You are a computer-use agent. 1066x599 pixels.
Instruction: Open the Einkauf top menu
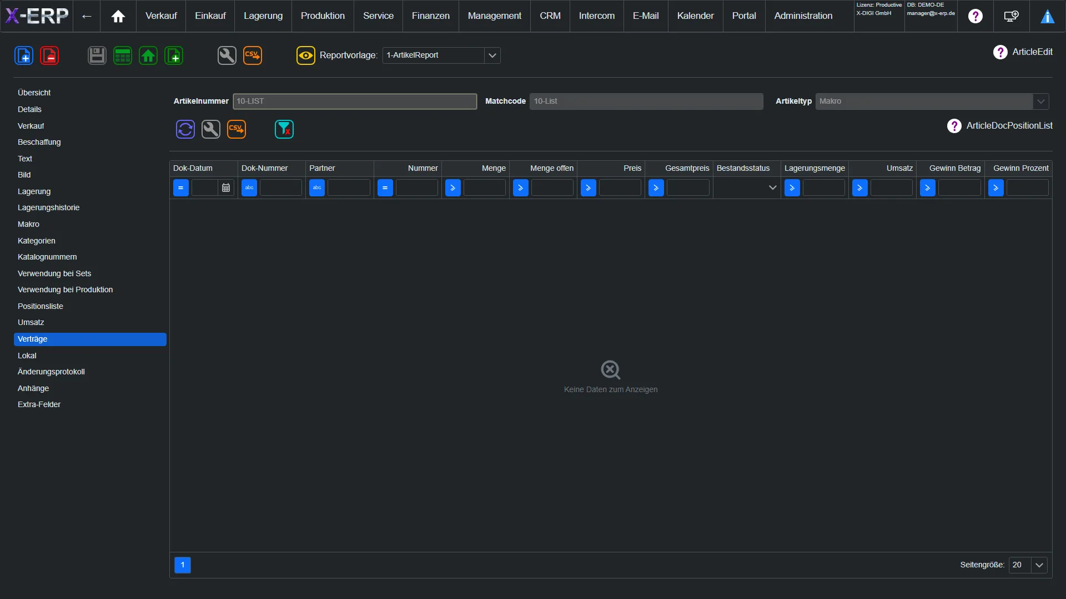point(210,16)
